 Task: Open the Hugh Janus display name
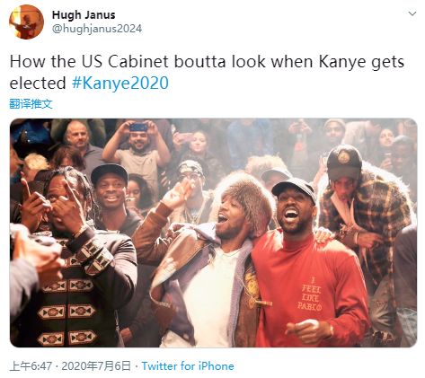[84, 14]
